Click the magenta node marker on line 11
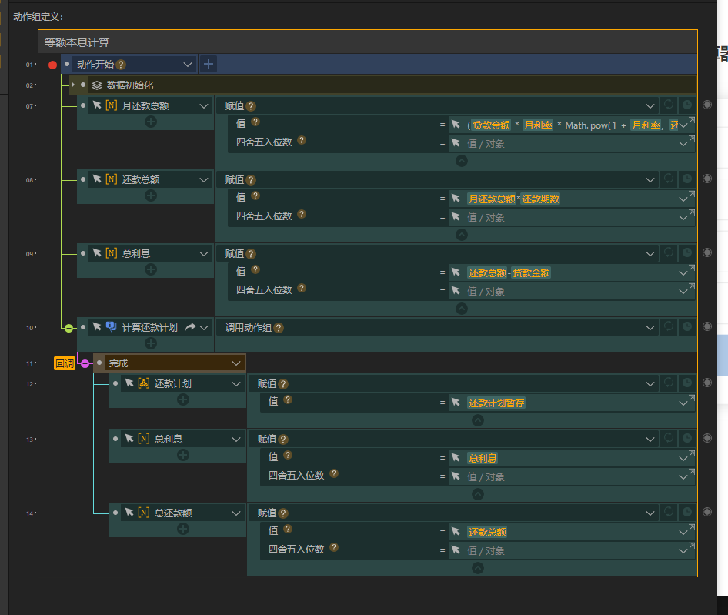The width and height of the screenshot is (728, 615). tap(85, 364)
